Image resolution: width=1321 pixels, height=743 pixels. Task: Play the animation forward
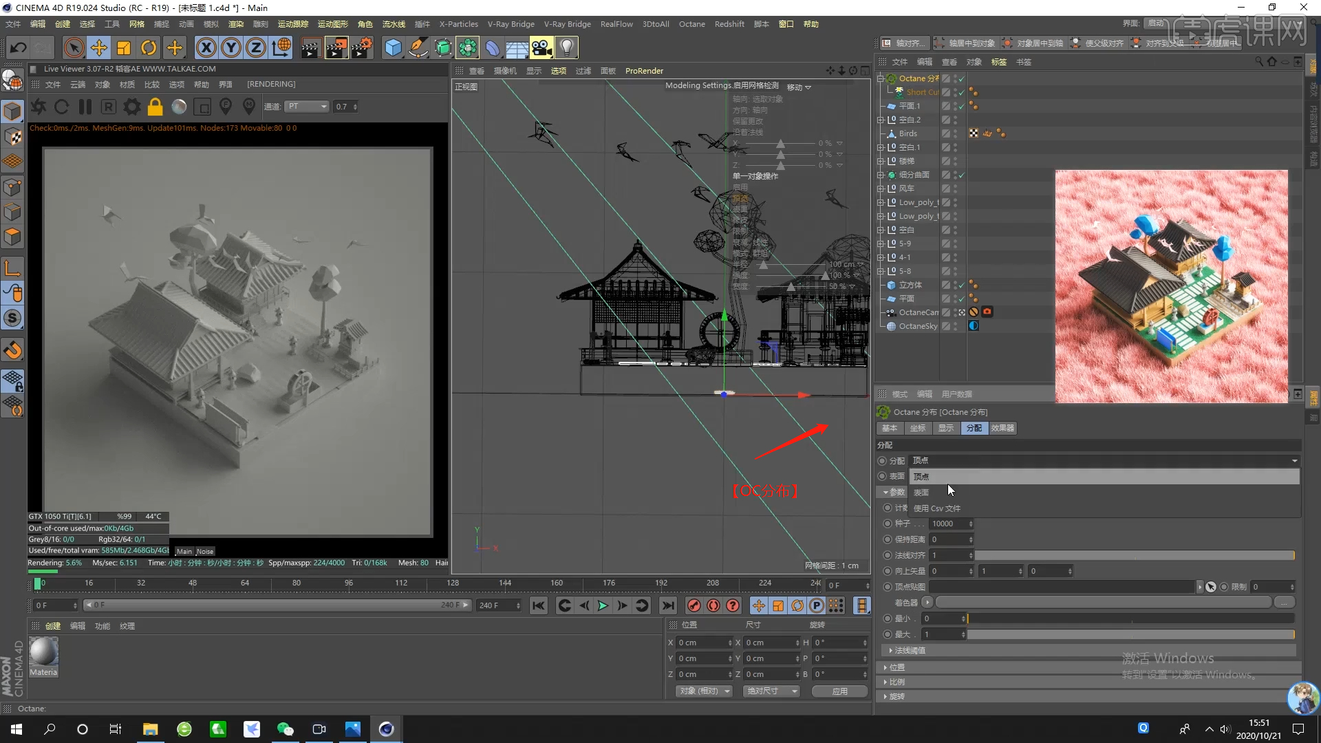pos(603,605)
